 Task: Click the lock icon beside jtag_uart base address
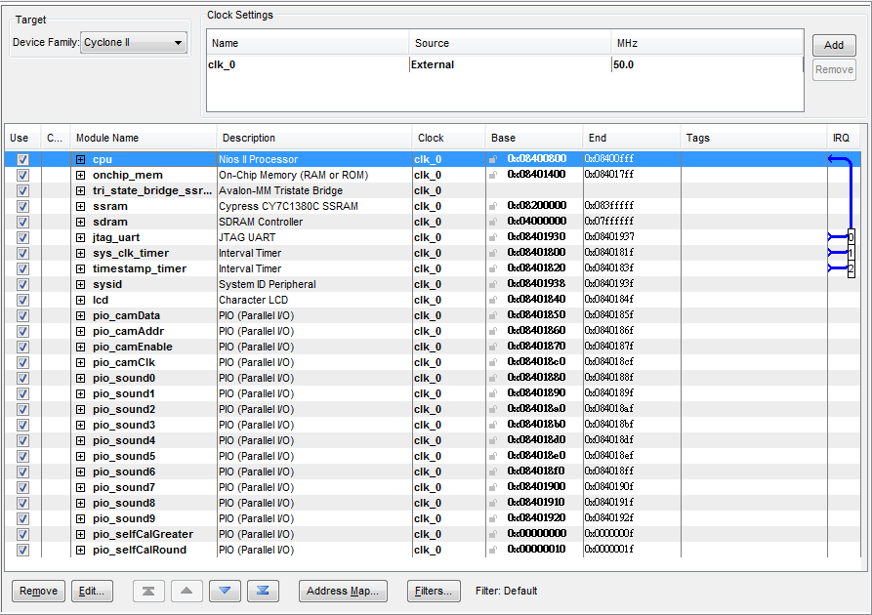493,237
